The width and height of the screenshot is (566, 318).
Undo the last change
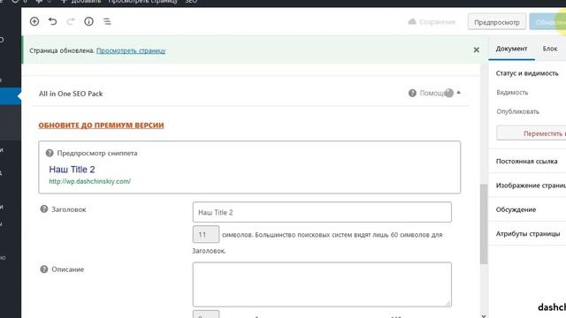(x=53, y=21)
